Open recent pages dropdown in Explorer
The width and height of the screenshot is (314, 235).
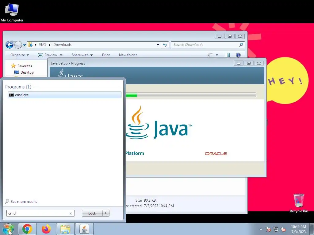click(x=24, y=45)
